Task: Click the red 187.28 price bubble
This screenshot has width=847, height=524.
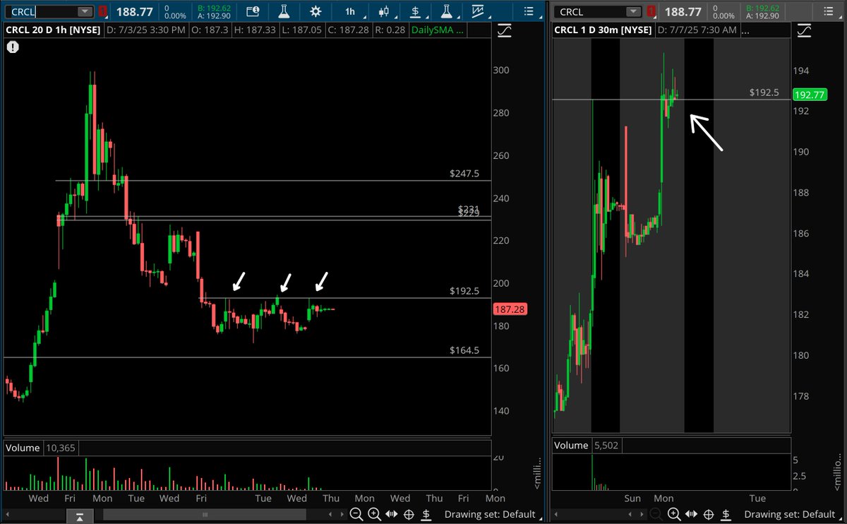Action: point(508,309)
